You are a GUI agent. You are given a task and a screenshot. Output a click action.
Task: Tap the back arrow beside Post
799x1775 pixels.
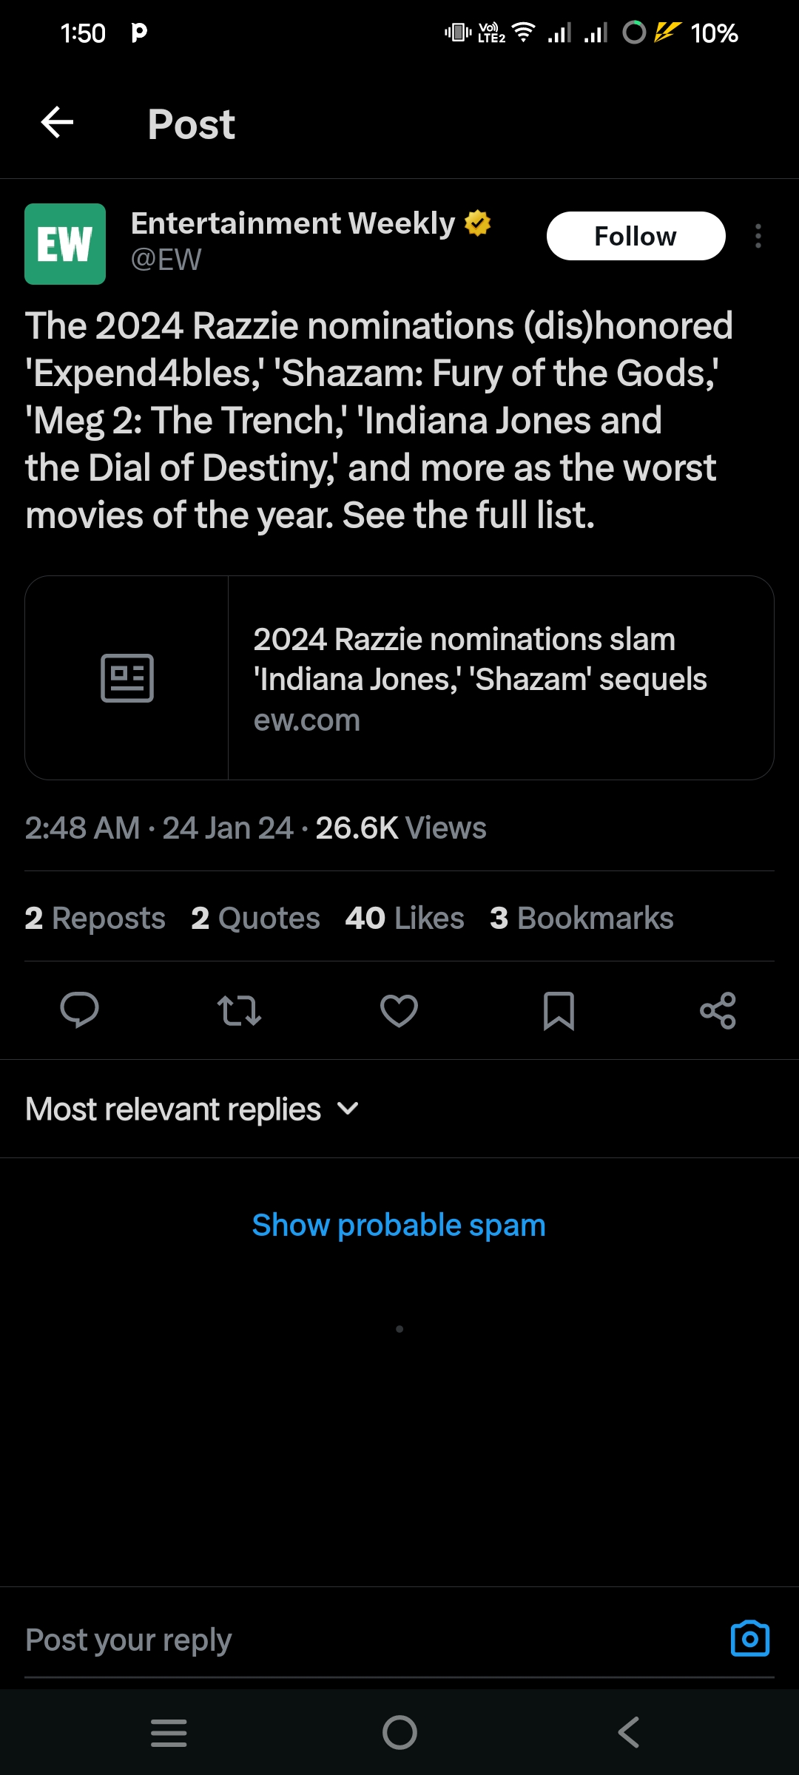click(x=57, y=122)
